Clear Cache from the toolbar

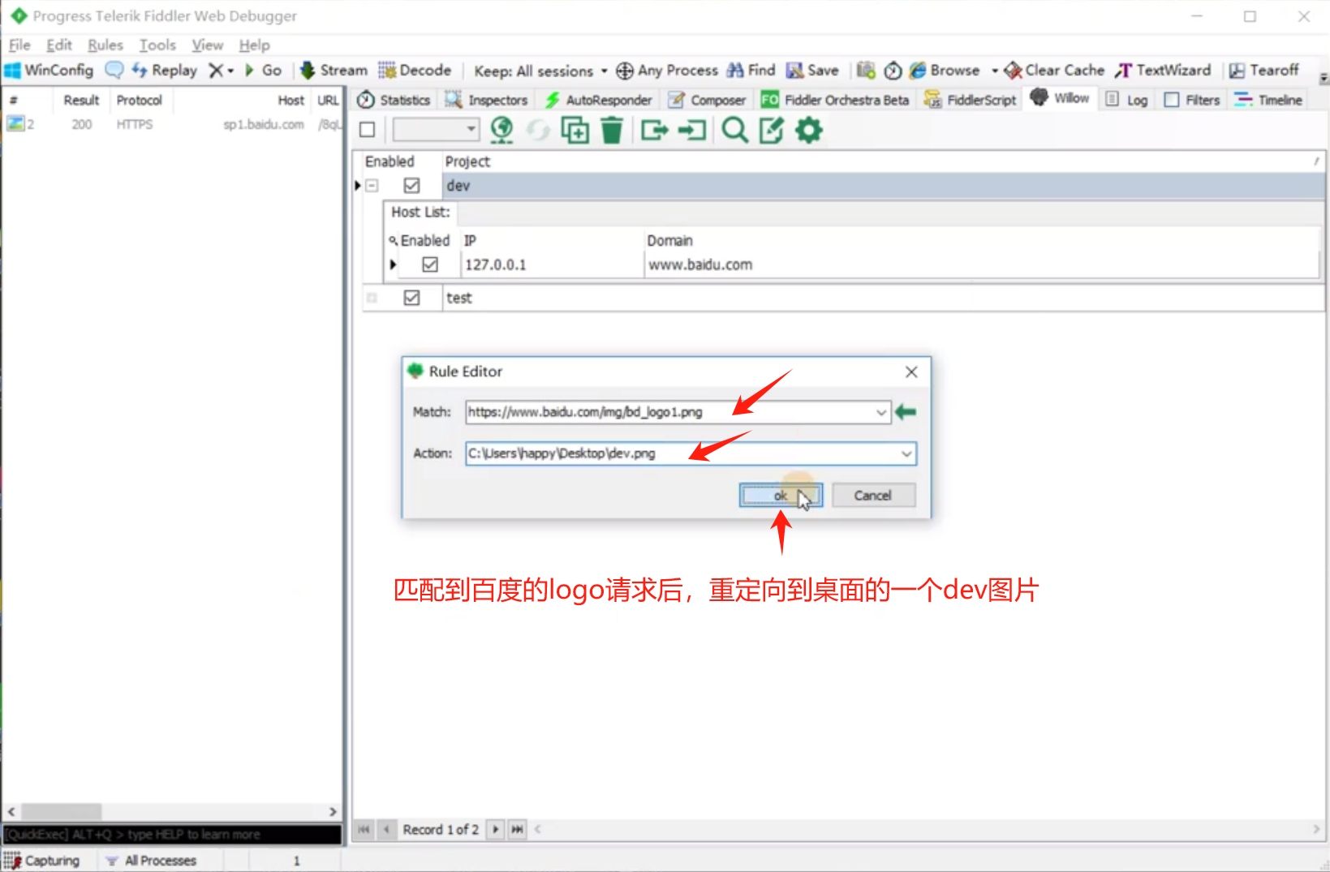[1054, 71]
